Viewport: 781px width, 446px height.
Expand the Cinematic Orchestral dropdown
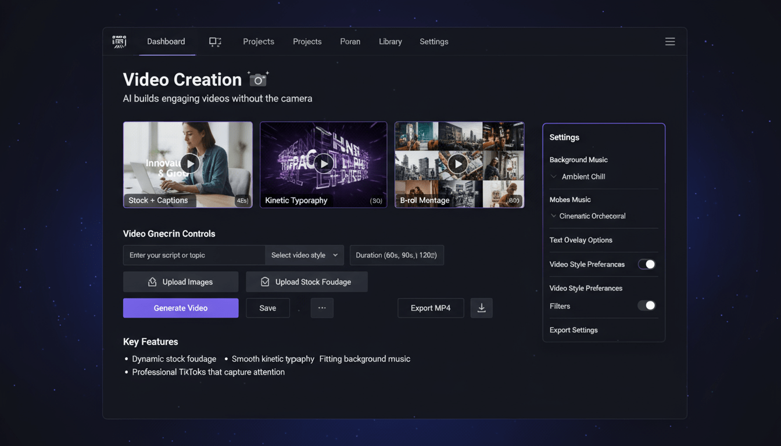click(x=592, y=216)
